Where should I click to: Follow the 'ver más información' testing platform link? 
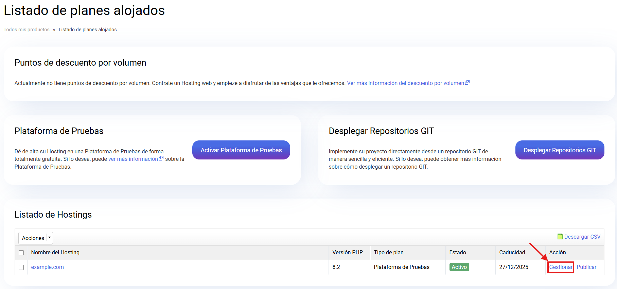click(x=133, y=159)
